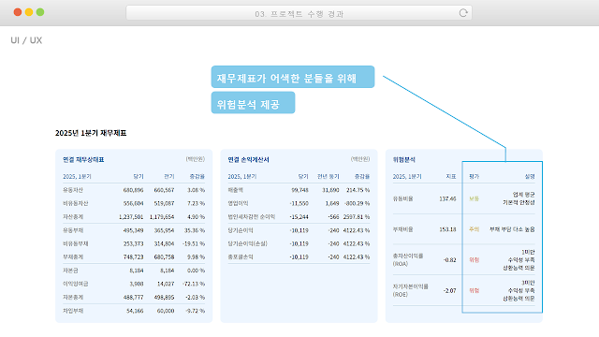Screen dimensions: 599x337
Task: Click the green maximize window button
Action: [40, 12]
